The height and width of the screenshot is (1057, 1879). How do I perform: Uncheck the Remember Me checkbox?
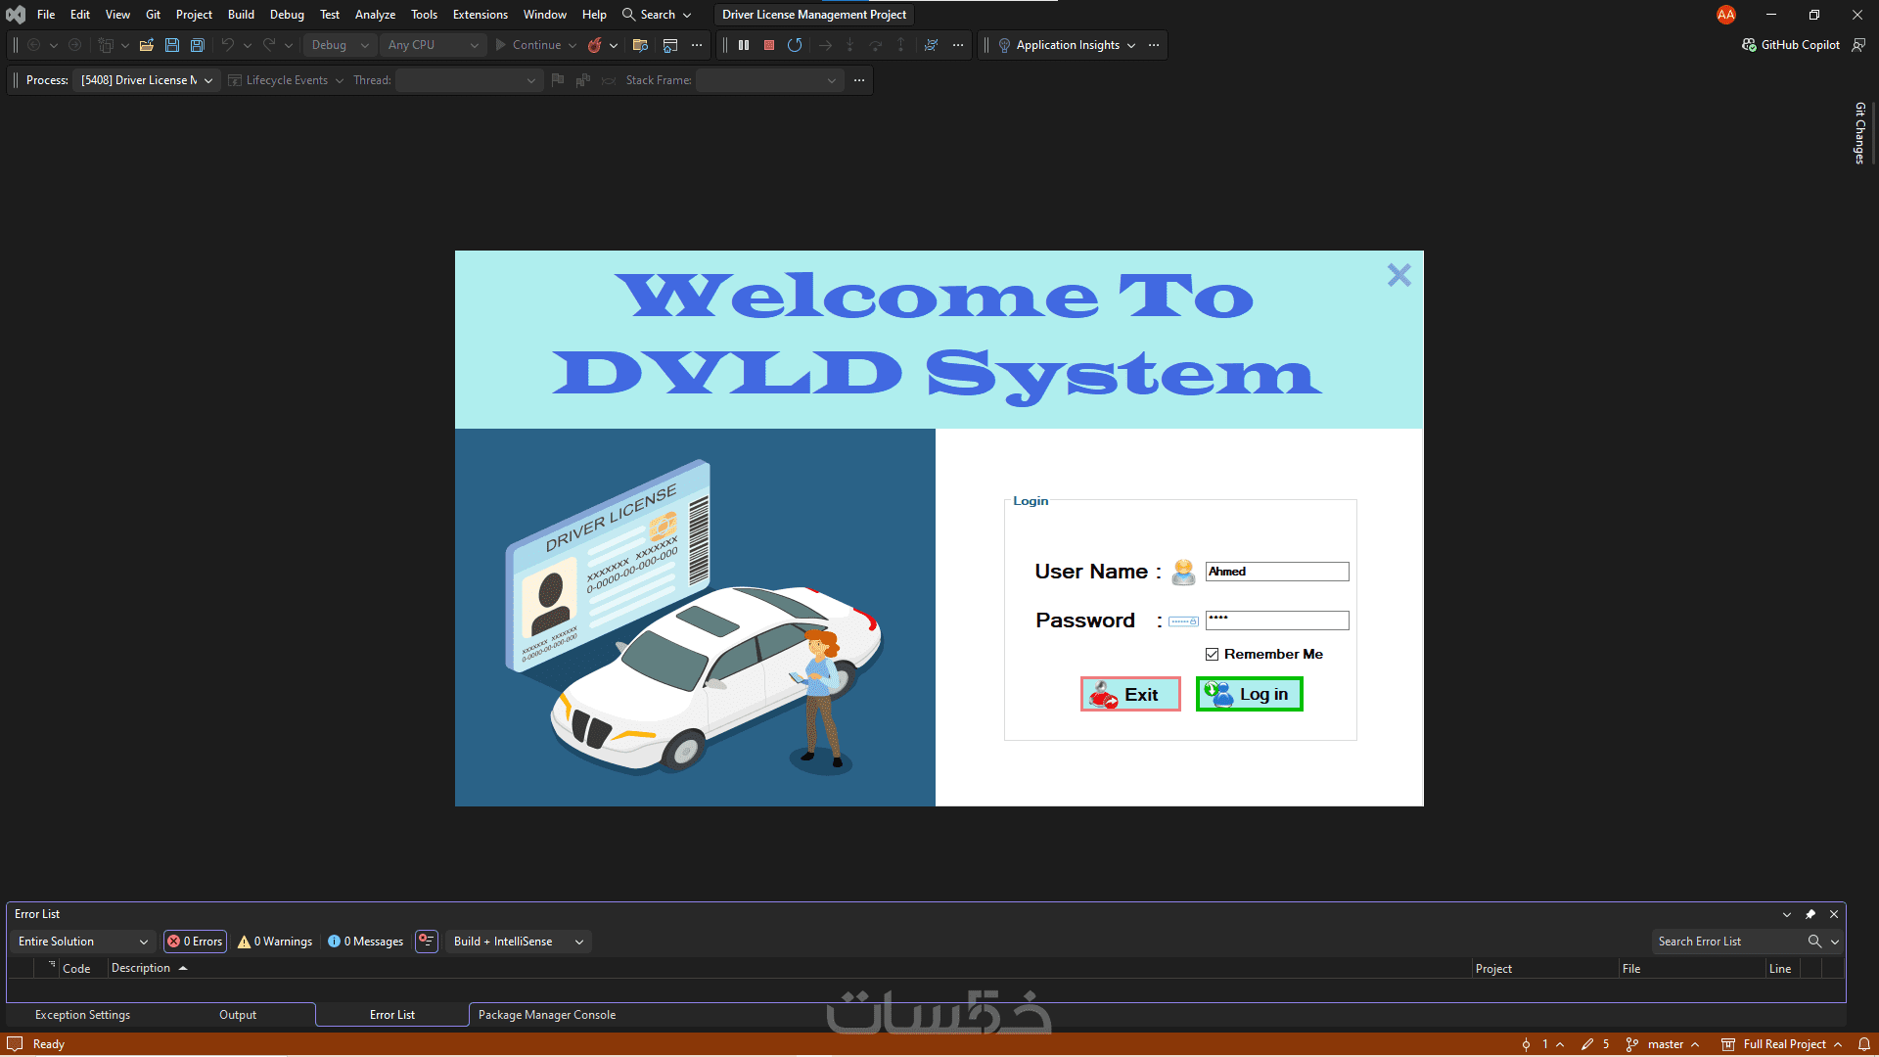click(1212, 654)
